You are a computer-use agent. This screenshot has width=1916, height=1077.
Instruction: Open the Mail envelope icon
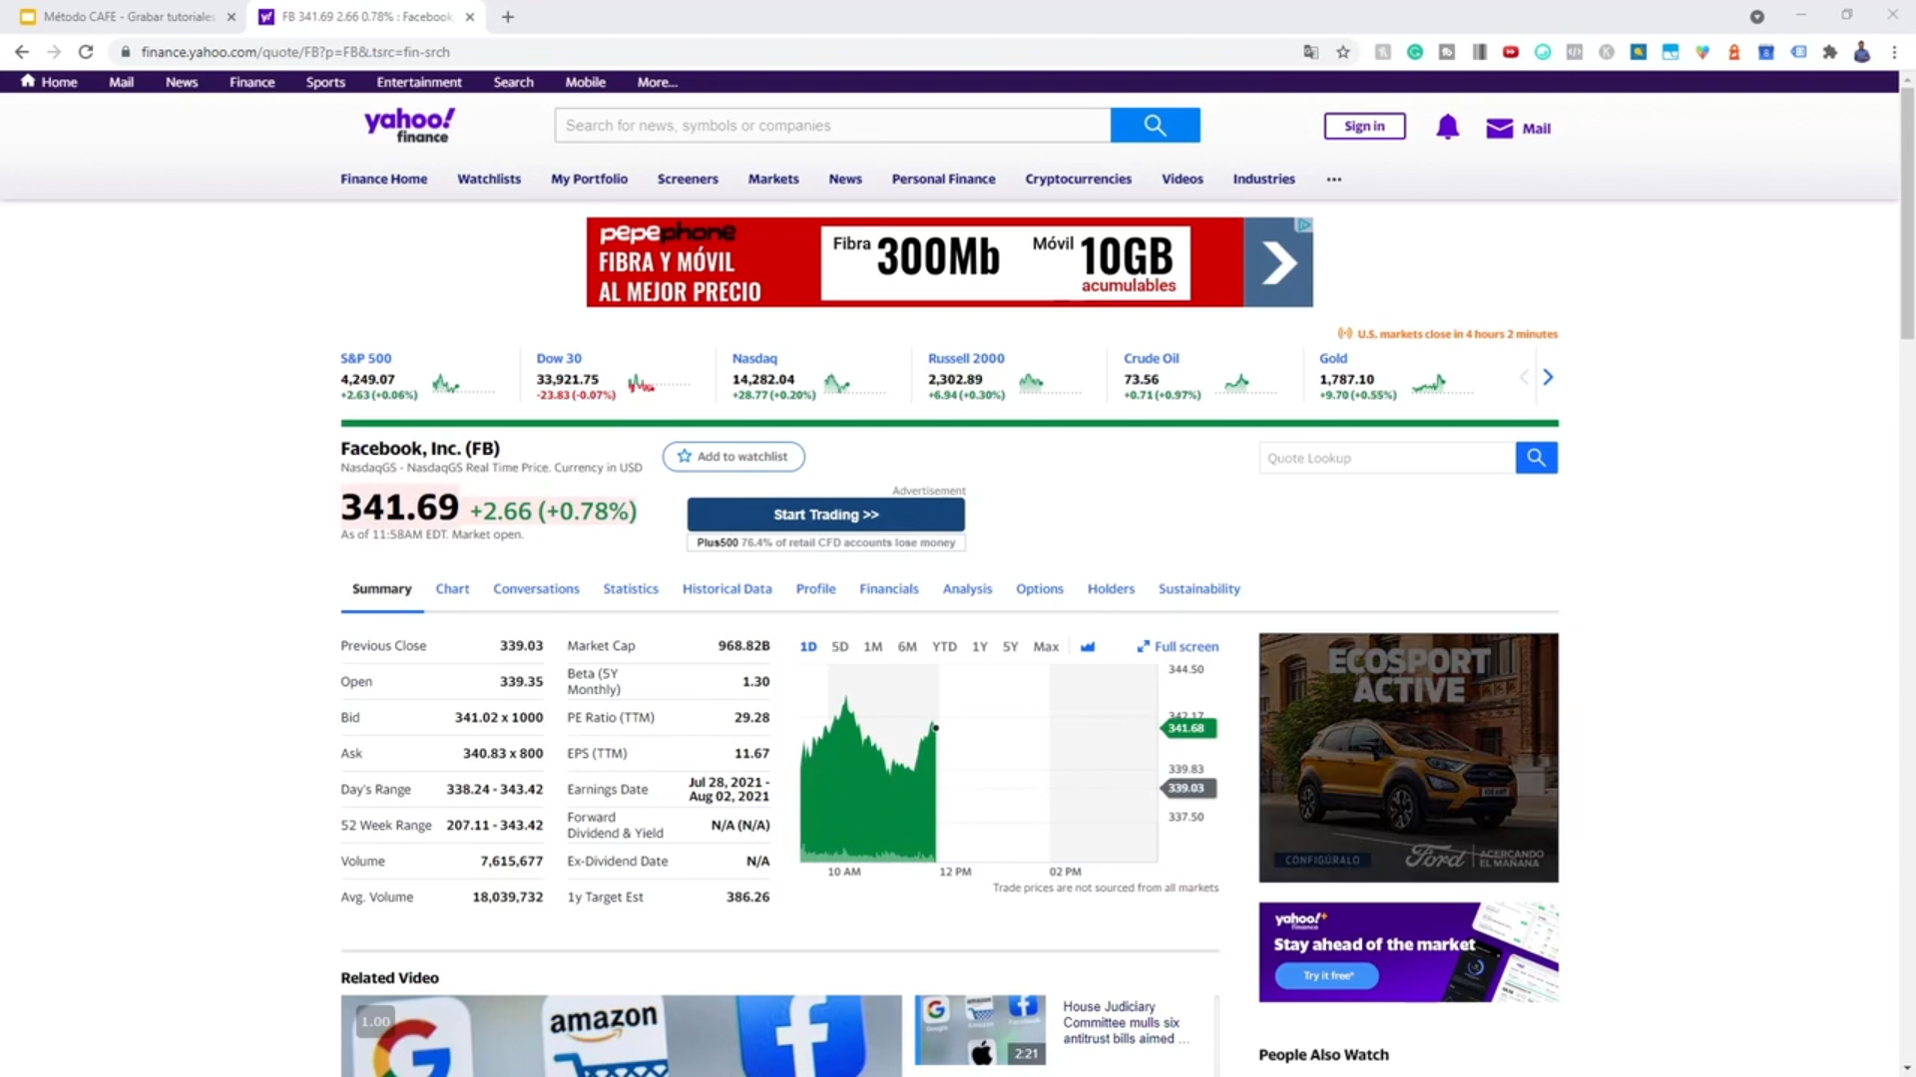[1499, 128]
